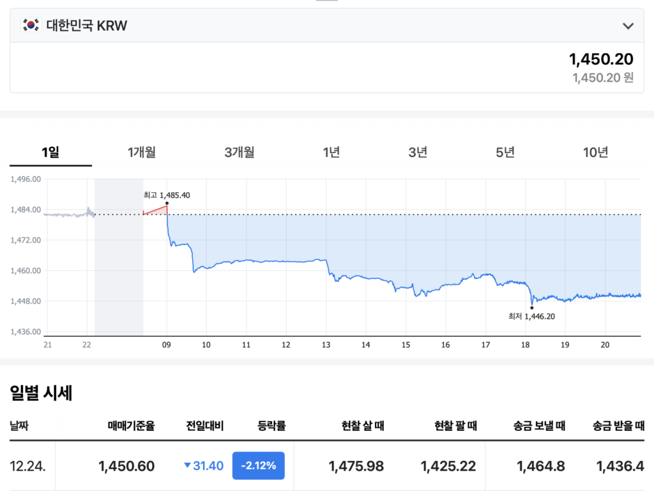Image resolution: width=654 pixels, height=491 pixels.
Task: Select the 1일 chart tab
Action: click(50, 152)
